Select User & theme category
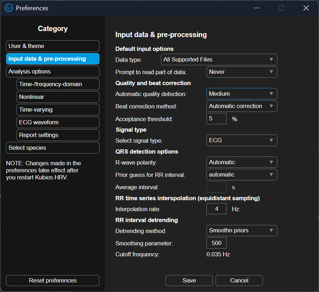 [x=53, y=46]
